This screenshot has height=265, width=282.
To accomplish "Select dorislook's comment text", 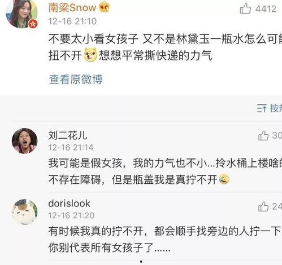I will tap(165, 239).
